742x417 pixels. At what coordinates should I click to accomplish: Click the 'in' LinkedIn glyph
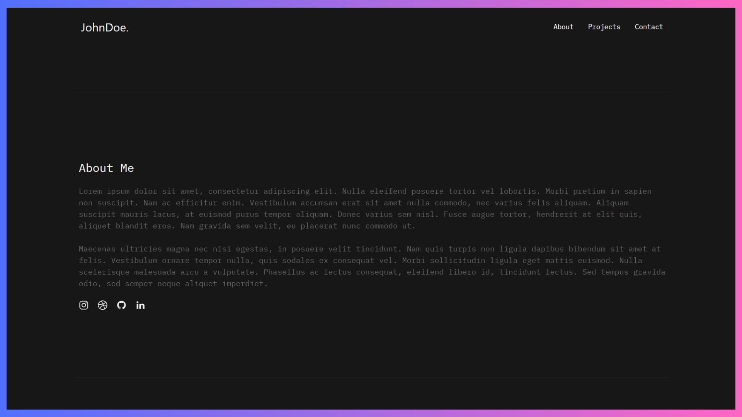point(140,305)
